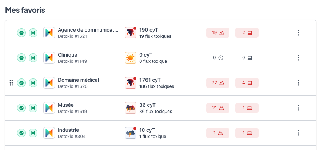This screenshot has height=150, width=320.
Task: Click the sunny weather icon for Clinique
Action: click(x=131, y=58)
